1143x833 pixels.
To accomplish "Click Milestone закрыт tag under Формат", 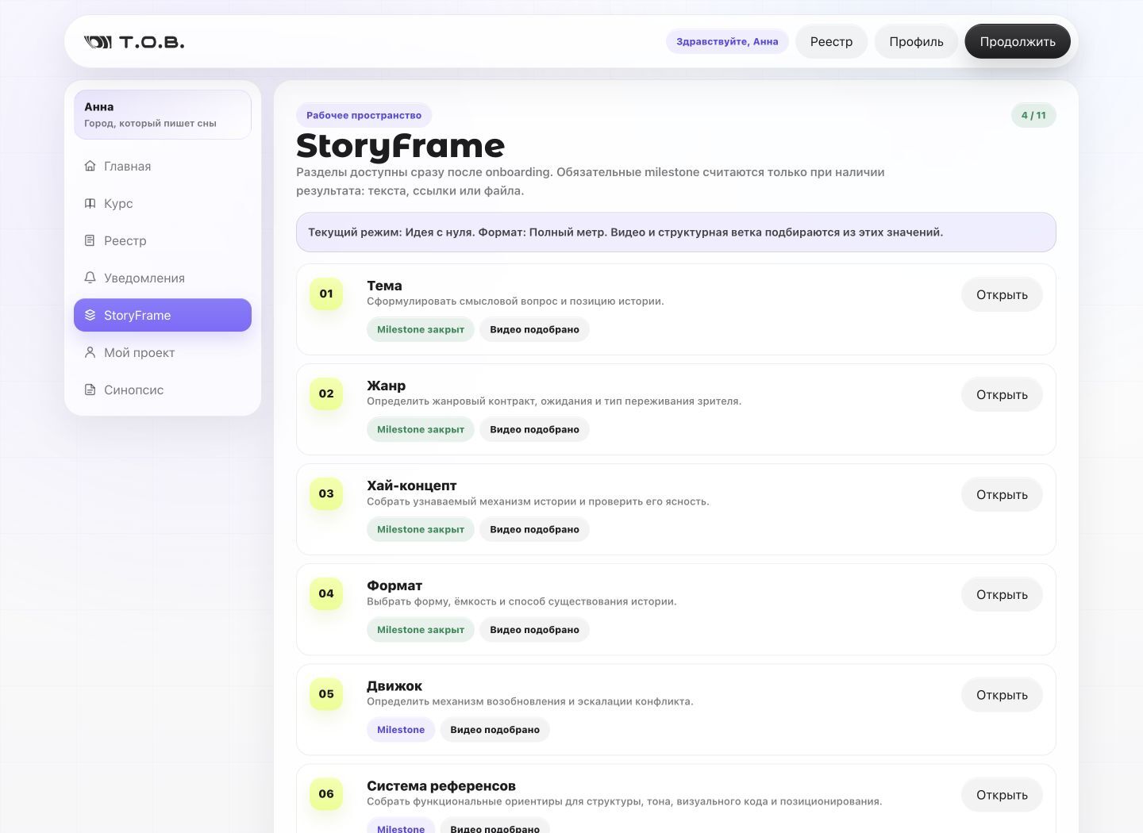I will coord(421,629).
